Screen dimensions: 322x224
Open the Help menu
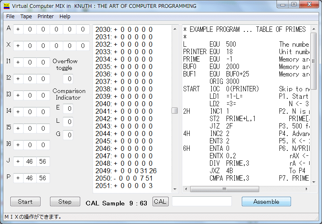65,17
